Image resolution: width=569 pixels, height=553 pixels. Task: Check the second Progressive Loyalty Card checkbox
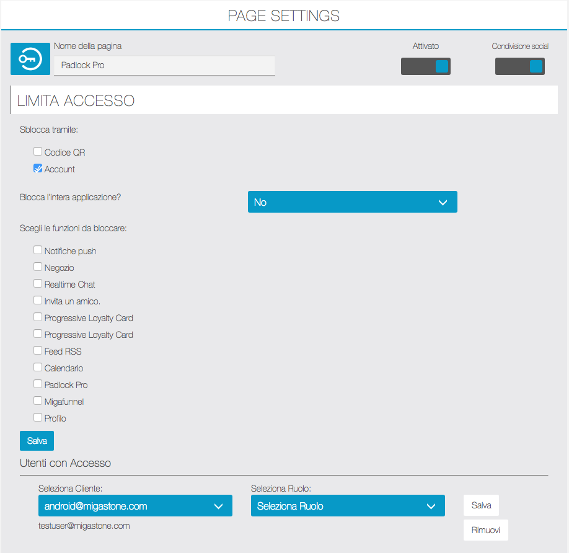[x=38, y=334]
